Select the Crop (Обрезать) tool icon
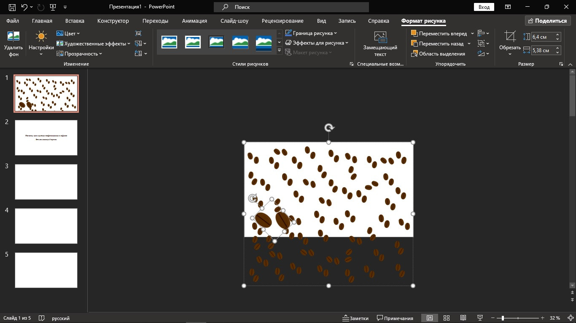This screenshot has height=323, width=576. click(x=510, y=37)
